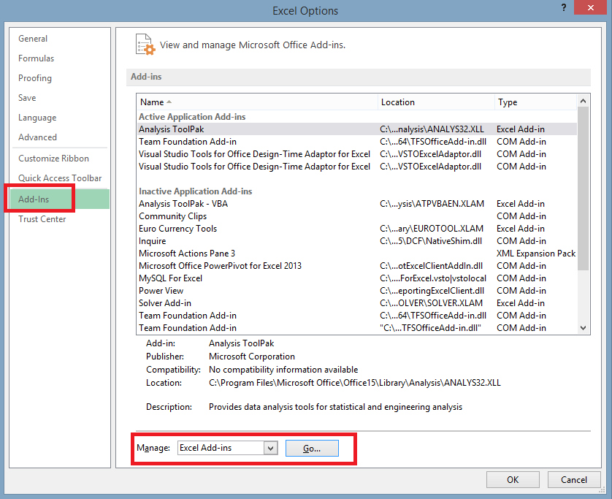Select the Trust Center category
The height and width of the screenshot is (499, 612).
pyautogui.click(x=42, y=219)
